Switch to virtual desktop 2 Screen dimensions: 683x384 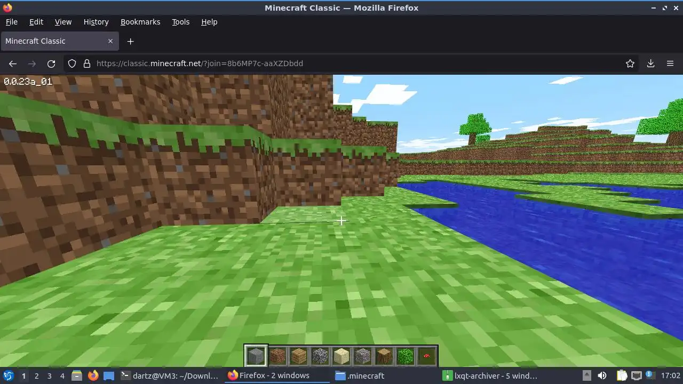click(36, 376)
